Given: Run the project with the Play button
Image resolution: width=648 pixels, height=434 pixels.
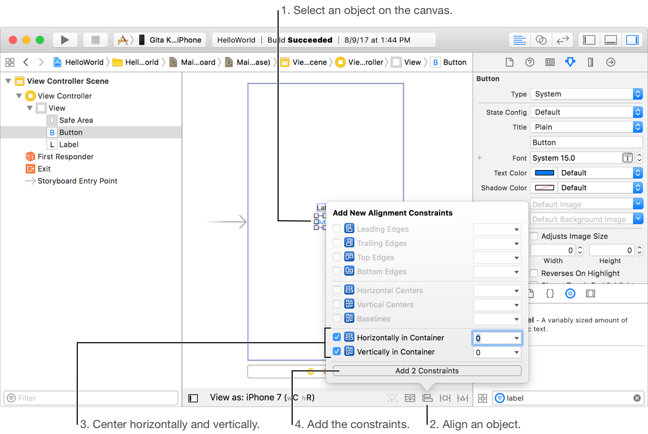Looking at the screenshot, I should 65,40.
